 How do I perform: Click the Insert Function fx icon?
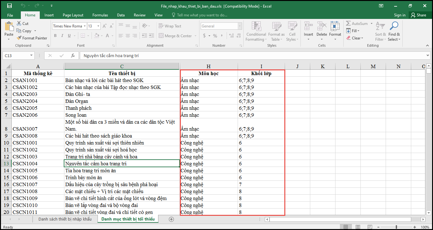click(x=73, y=56)
